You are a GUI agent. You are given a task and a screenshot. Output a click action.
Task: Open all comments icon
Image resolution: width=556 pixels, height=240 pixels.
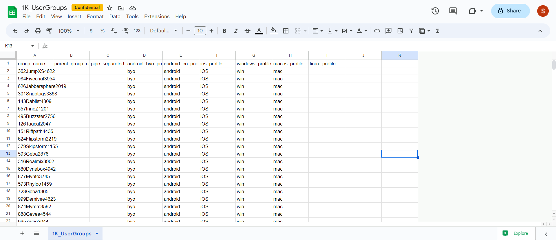click(453, 11)
